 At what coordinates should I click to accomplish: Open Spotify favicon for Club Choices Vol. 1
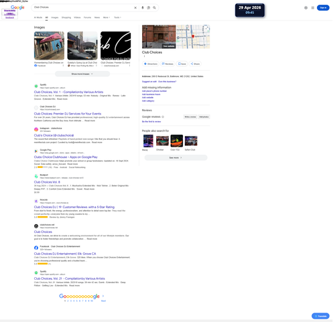[x=36, y=86]
